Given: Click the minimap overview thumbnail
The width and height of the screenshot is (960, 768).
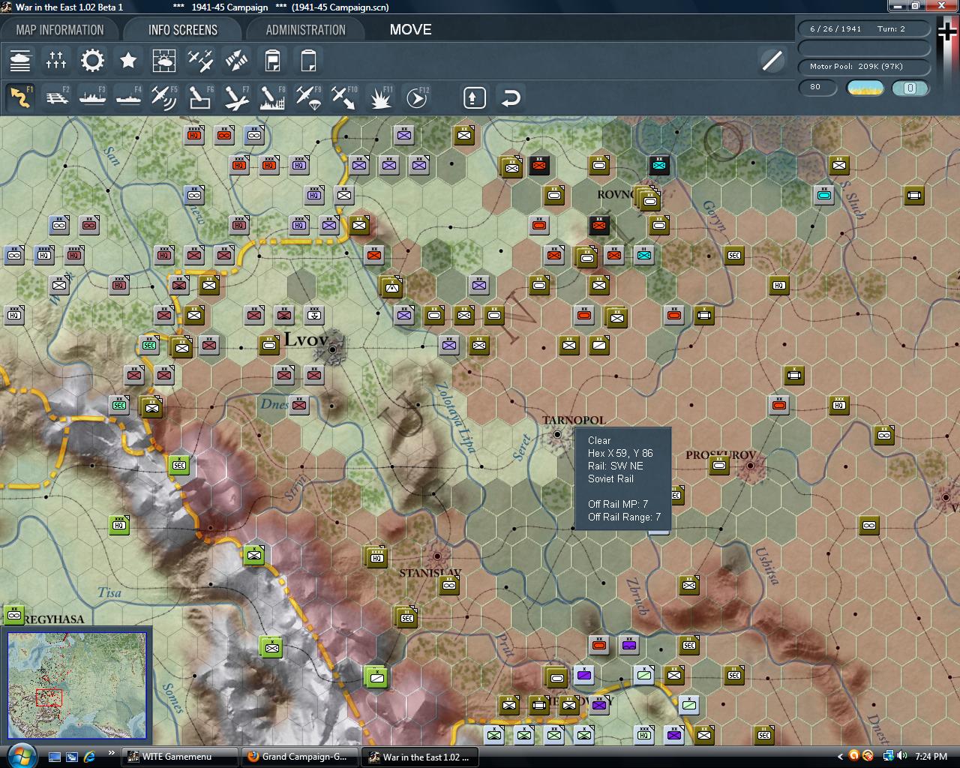Looking at the screenshot, I should tap(77, 685).
